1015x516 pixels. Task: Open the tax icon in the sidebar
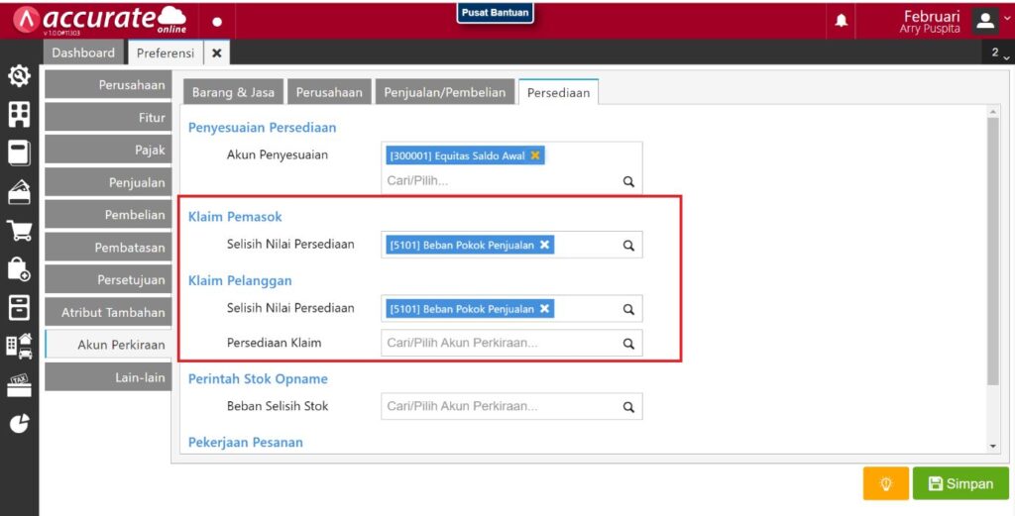pyautogui.click(x=19, y=384)
